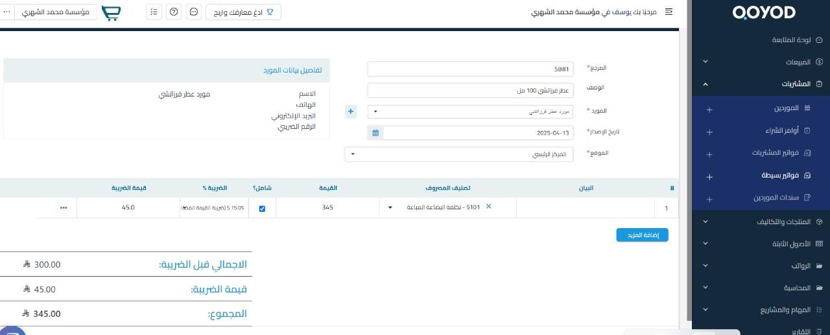Toggle the tax inclusive checkbox
Screen dimensions: 830x335
tap(262, 209)
